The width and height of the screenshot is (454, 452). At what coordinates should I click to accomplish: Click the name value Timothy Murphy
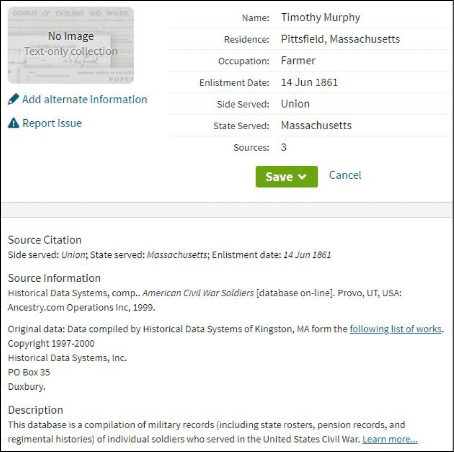point(320,18)
